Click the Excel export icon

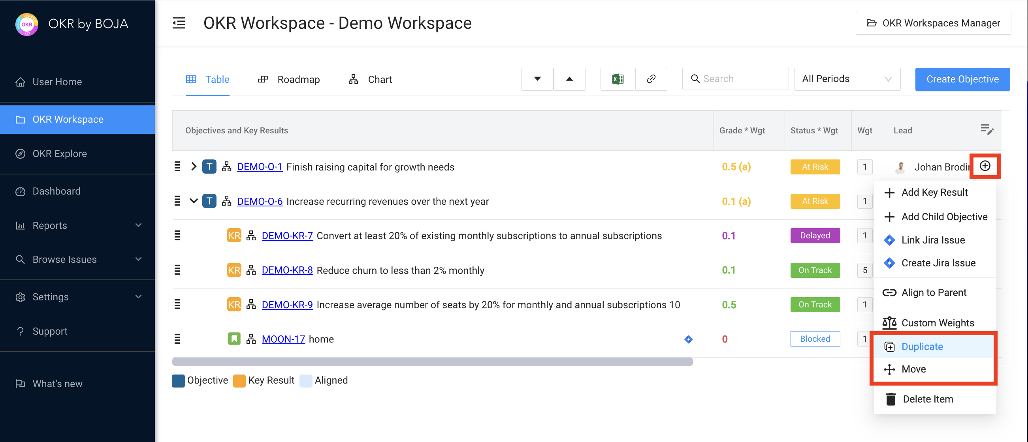click(x=618, y=79)
